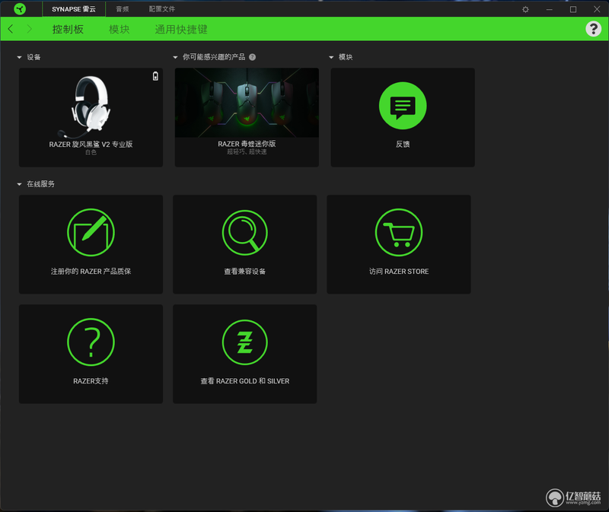Click the 查看 RAZER GOLD 和 SILVER label
The height and width of the screenshot is (512, 609).
pos(244,381)
